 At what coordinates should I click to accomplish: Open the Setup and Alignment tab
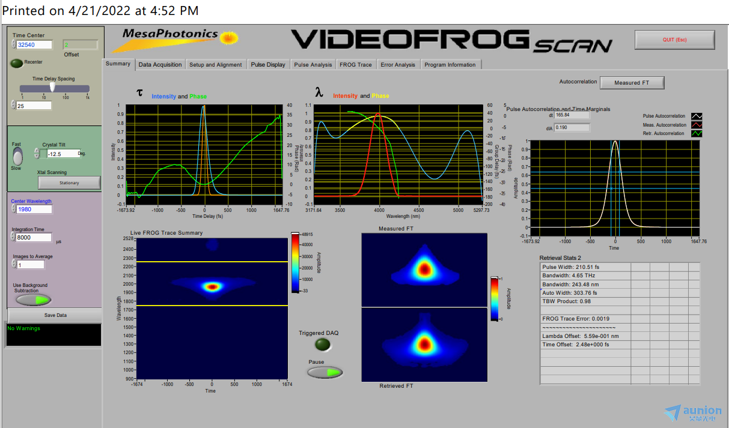pyautogui.click(x=216, y=65)
